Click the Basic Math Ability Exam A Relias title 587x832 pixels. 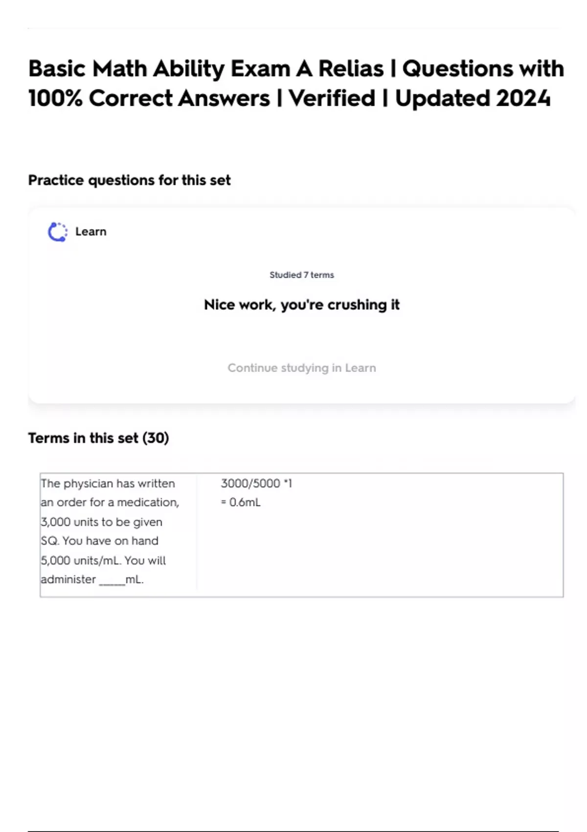pyautogui.click(x=205, y=69)
